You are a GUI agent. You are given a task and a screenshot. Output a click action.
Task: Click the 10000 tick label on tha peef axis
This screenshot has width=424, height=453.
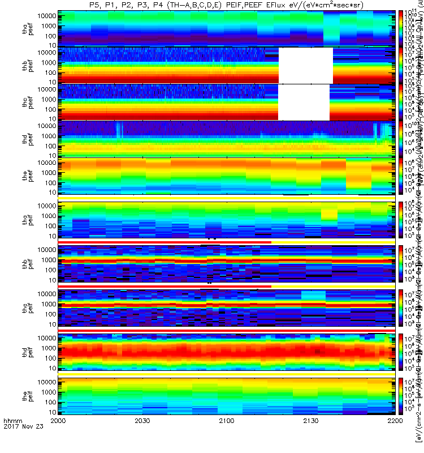pos(47,16)
